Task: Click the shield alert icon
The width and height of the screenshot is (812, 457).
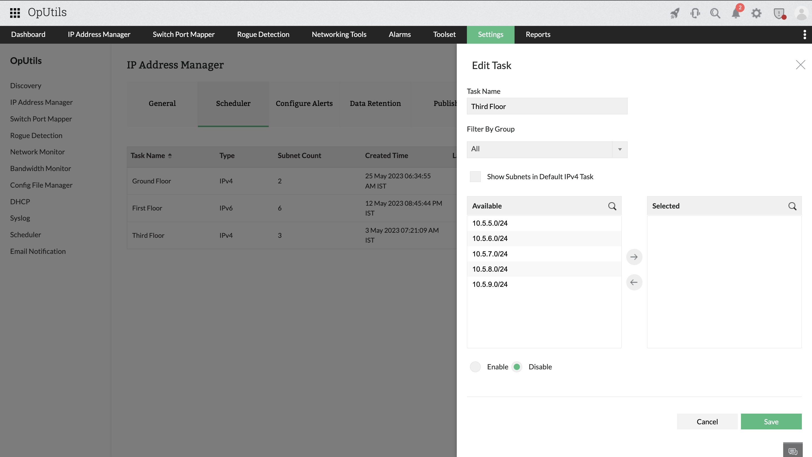Action: click(779, 13)
